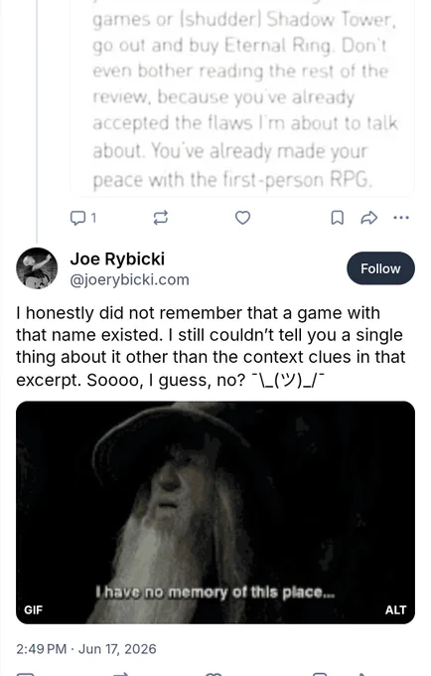
Task: Like the post with the review excerpt
Action: click(x=243, y=218)
